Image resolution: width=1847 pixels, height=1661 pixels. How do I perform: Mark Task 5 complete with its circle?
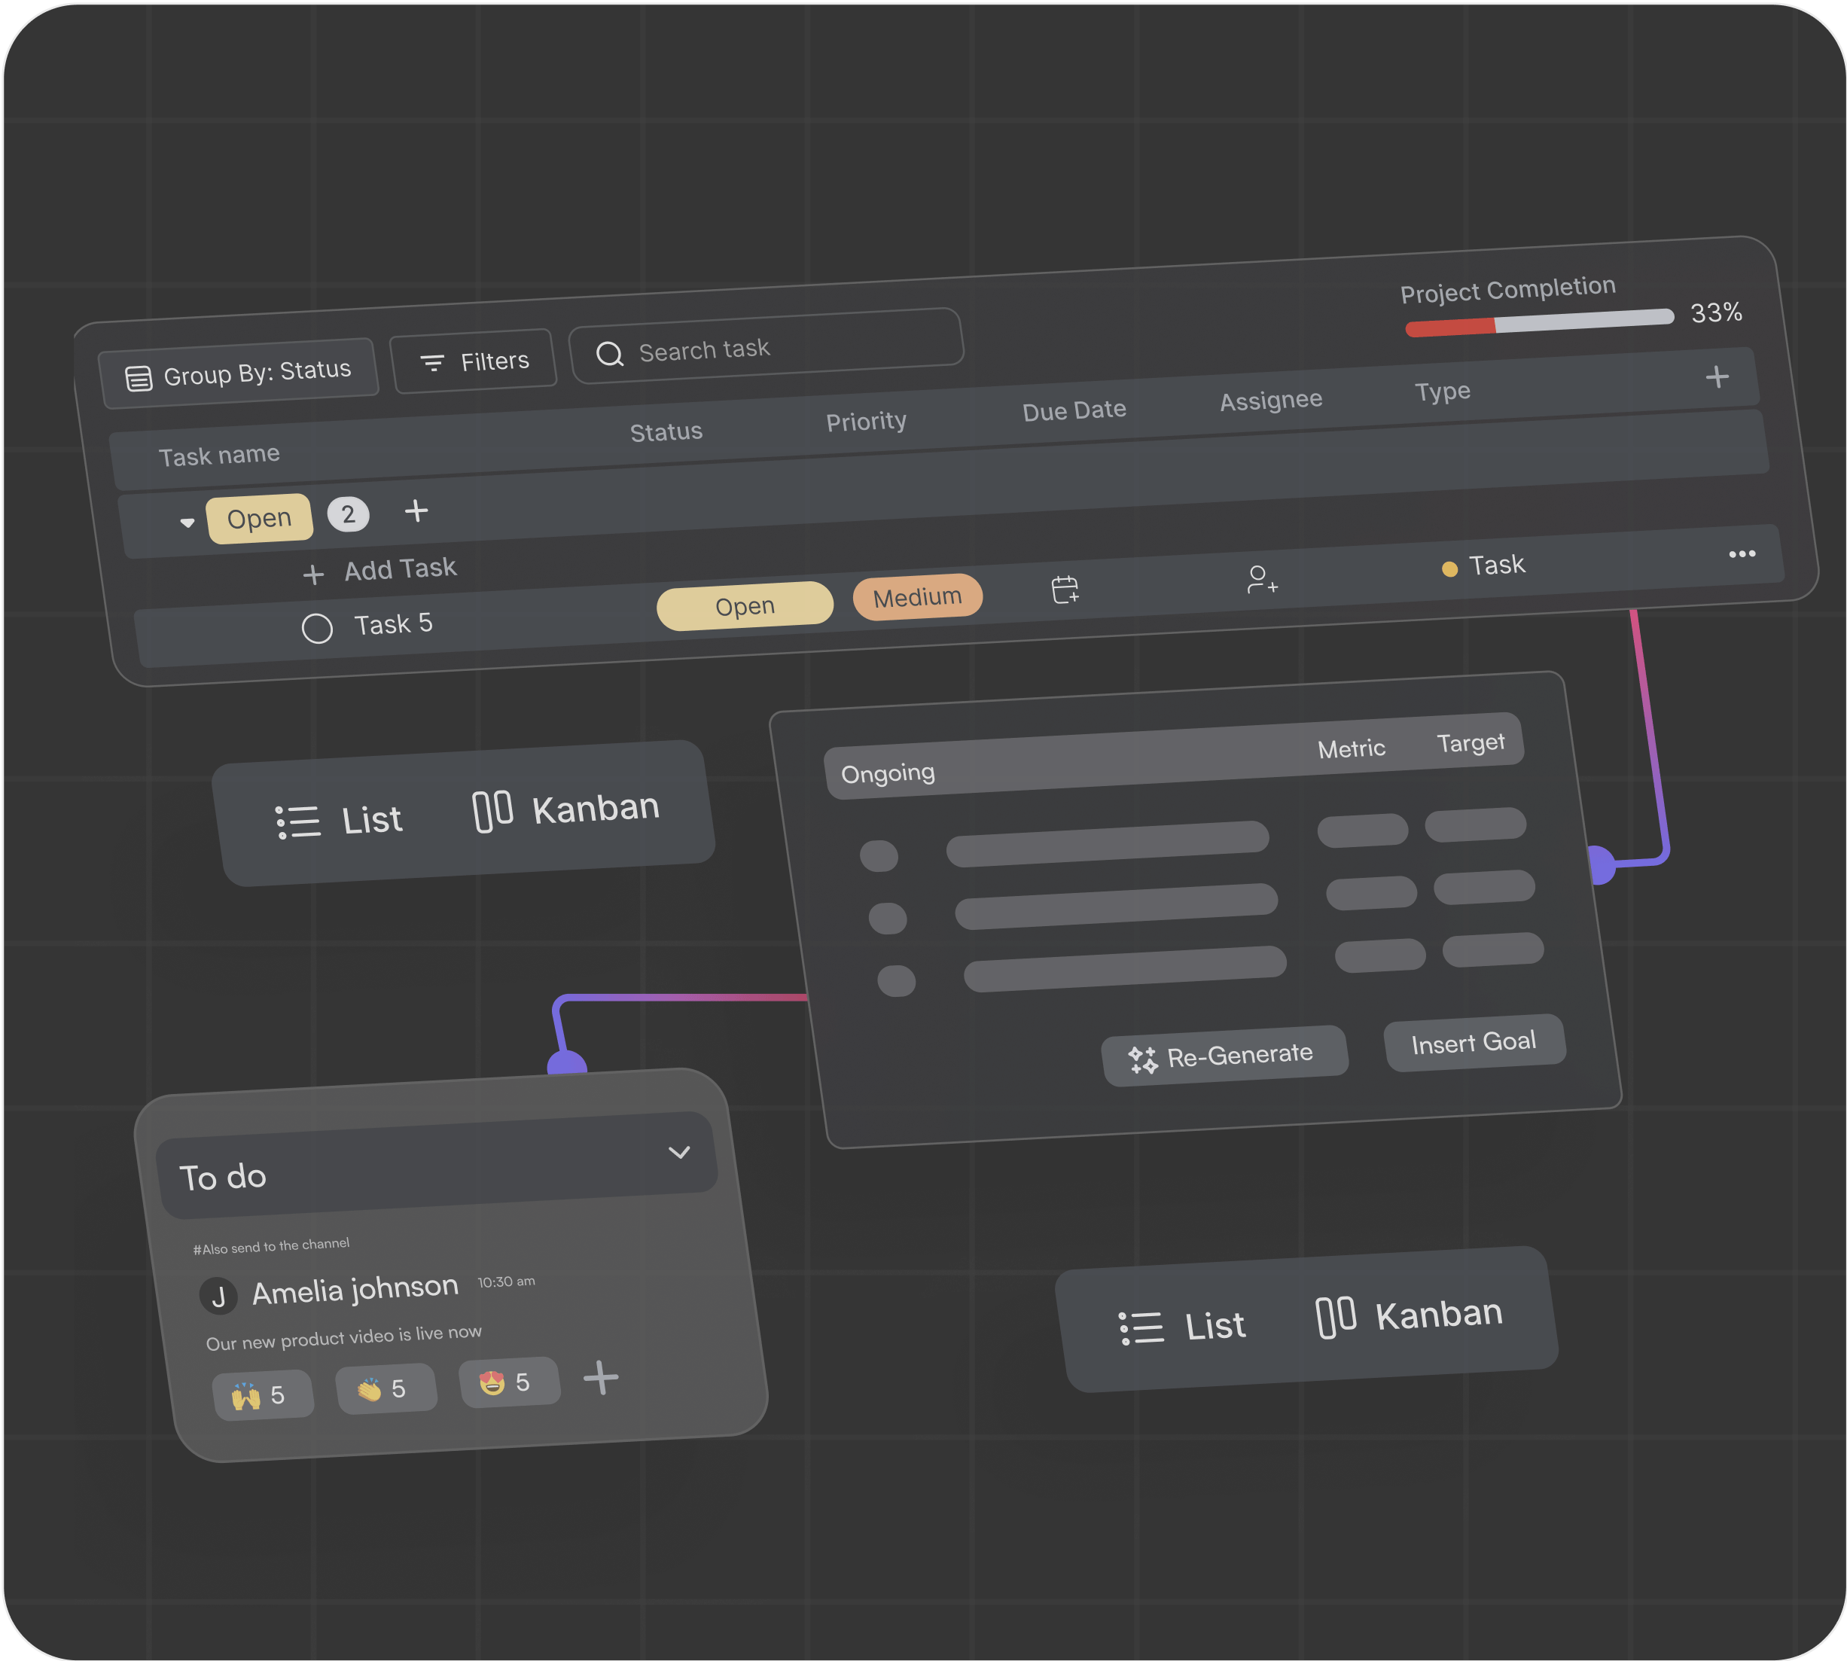pyautogui.click(x=317, y=629)
